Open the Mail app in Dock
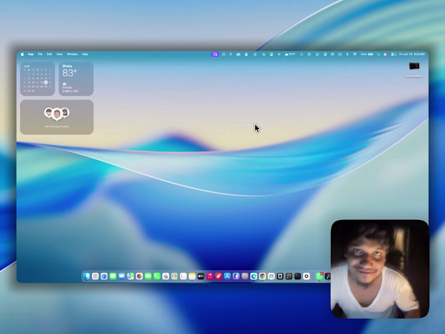Viewport: 445px width, 334px height. coord(122,276)
